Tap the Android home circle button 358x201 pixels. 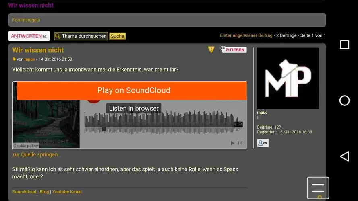click(345, 100)
